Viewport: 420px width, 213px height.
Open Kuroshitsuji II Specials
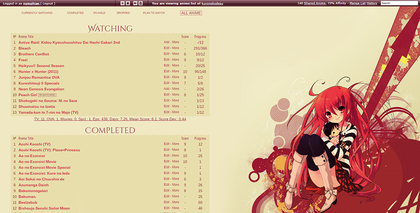(39, 83)
